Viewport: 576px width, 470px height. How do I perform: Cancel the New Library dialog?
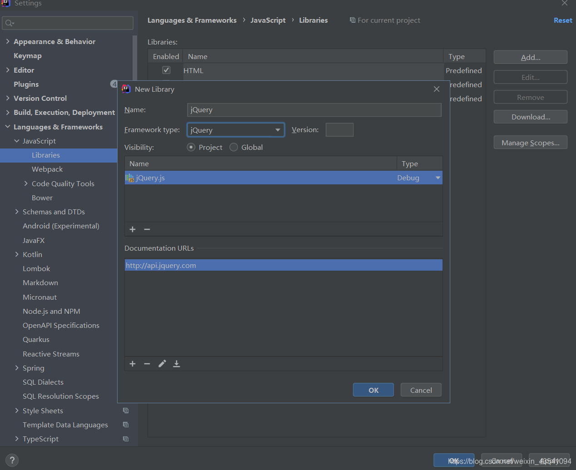(421, 390)
